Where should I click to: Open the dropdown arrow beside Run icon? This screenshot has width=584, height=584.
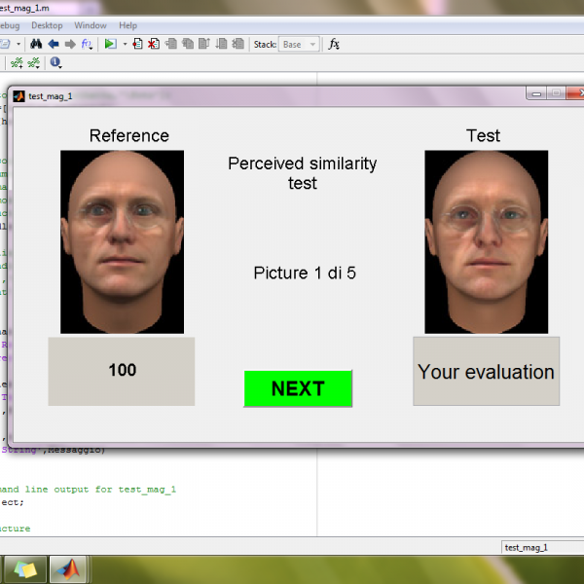click(x=123, y=44)
